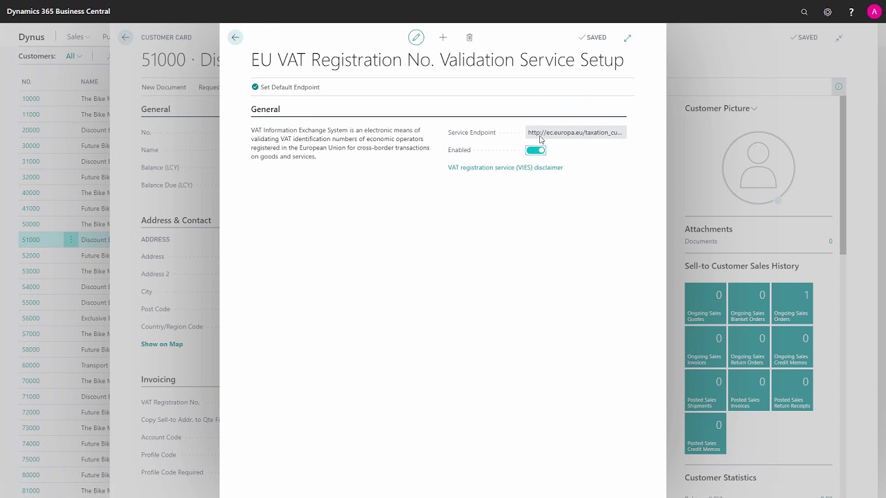Image resolution: width=886 pixels, height=498 pixels.
Task: Click the Ongoing Sales Blanket Orders tile
Action: tap(749, 303)
